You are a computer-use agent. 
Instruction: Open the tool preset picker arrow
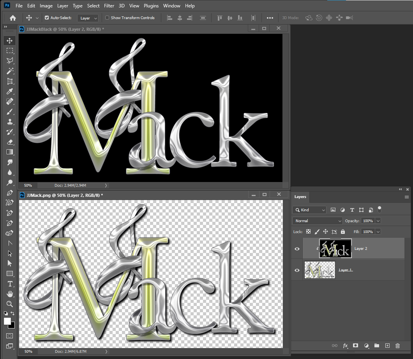[37, 18]
